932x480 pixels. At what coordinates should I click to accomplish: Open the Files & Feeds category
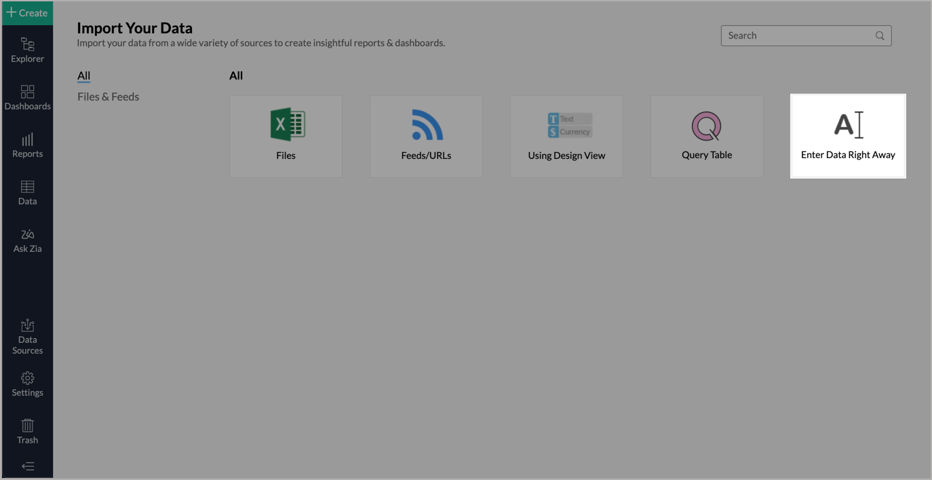tap(107, 96)
